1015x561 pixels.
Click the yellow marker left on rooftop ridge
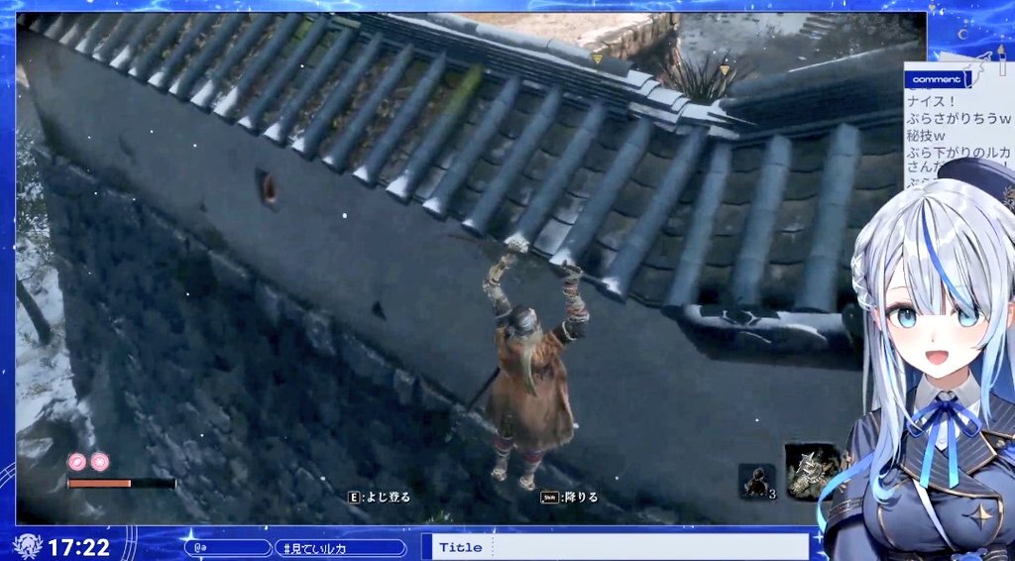pos(597,59)
